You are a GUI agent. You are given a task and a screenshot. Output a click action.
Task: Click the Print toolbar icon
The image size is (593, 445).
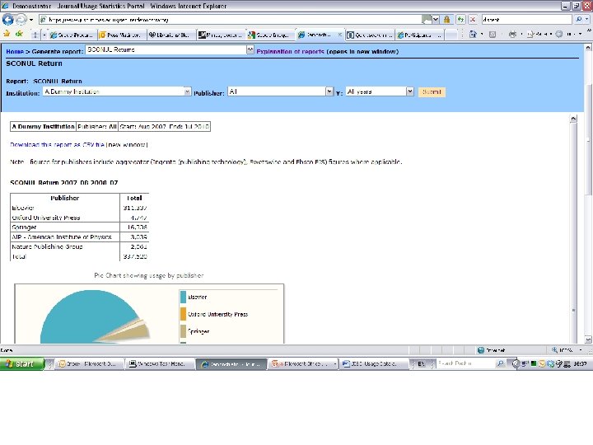(x=512, y=35)
